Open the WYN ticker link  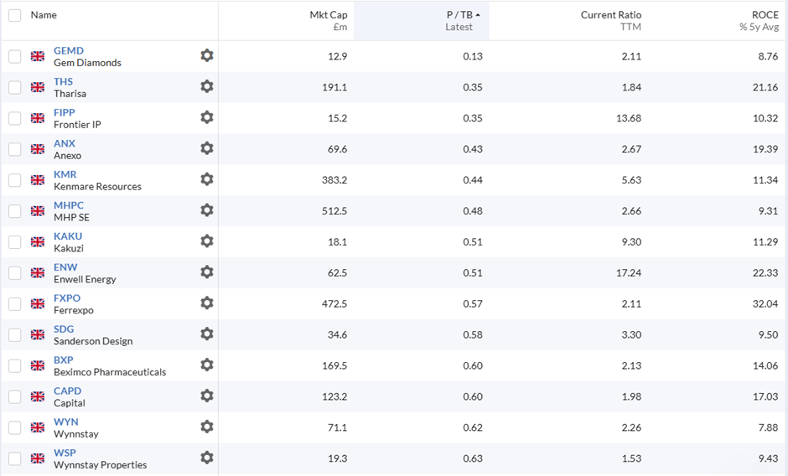click(x=66, y=422)
